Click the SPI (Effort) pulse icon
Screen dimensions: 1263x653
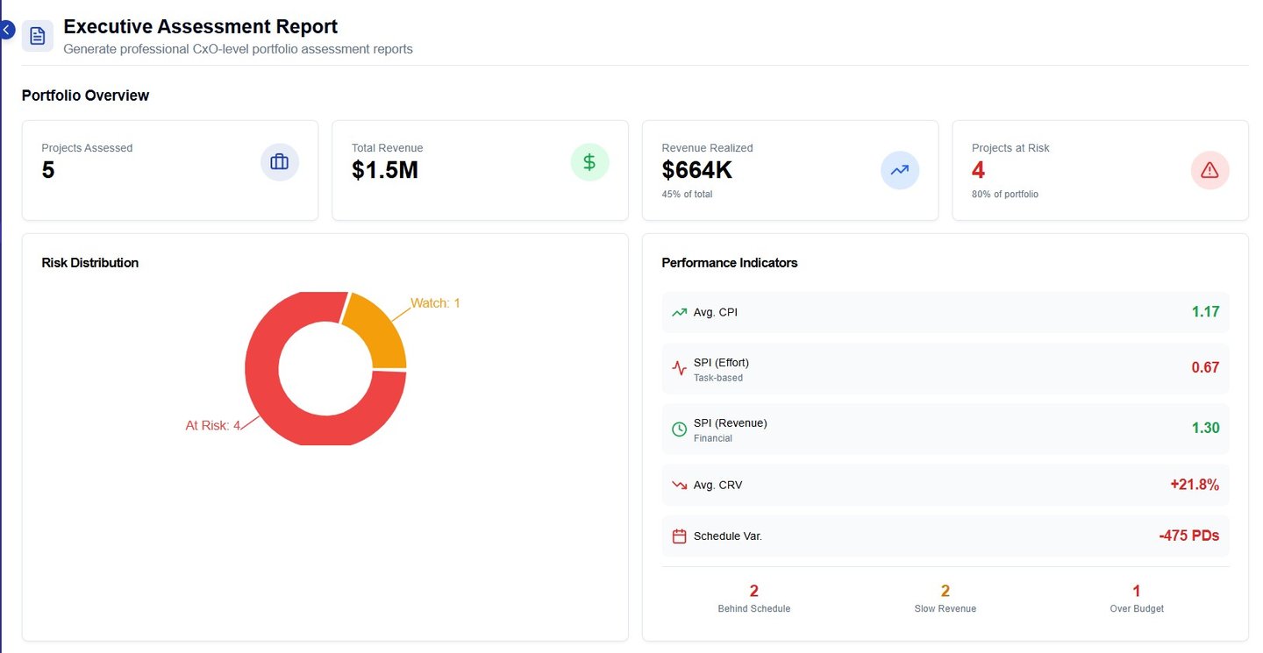click(x=679, y=368)
